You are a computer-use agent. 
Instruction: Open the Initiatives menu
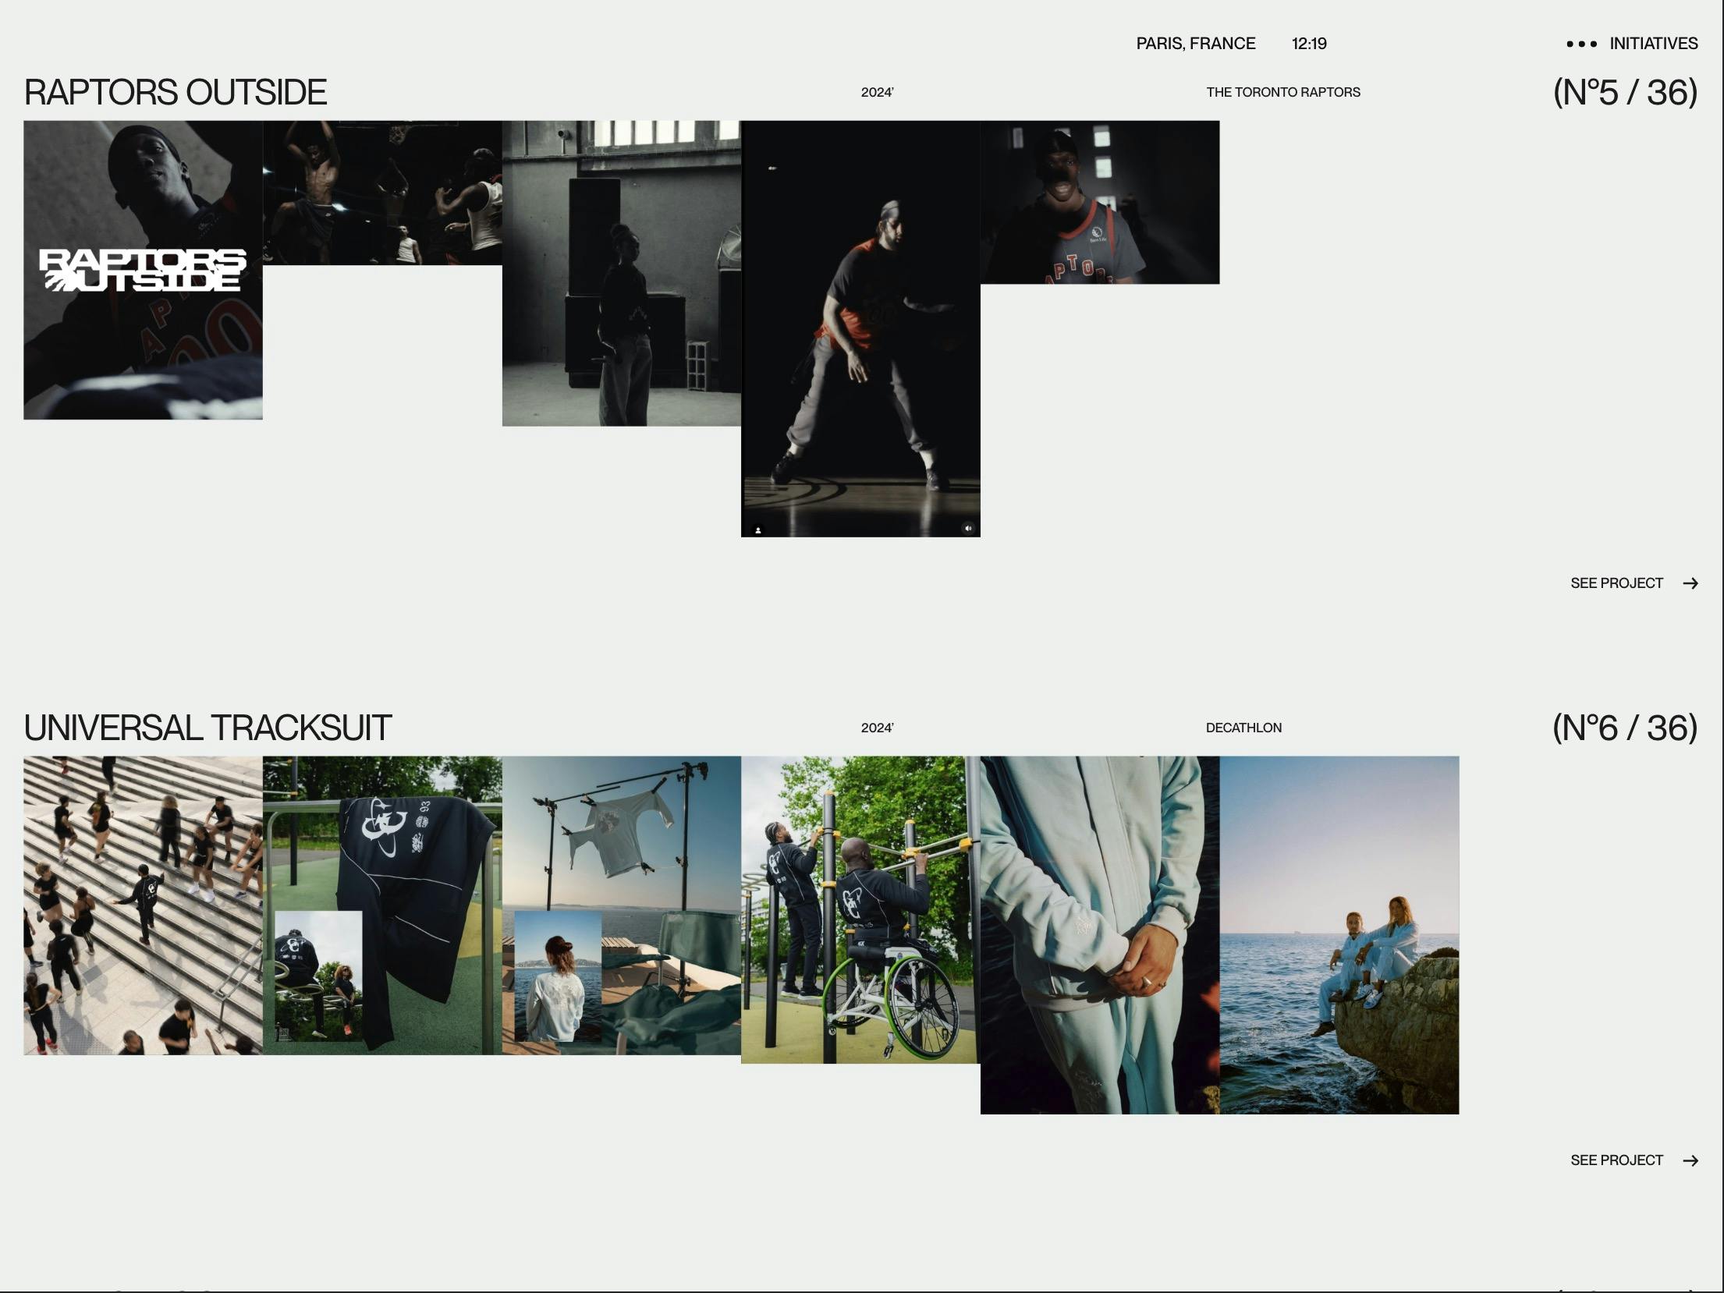(x=1653, y=44)
